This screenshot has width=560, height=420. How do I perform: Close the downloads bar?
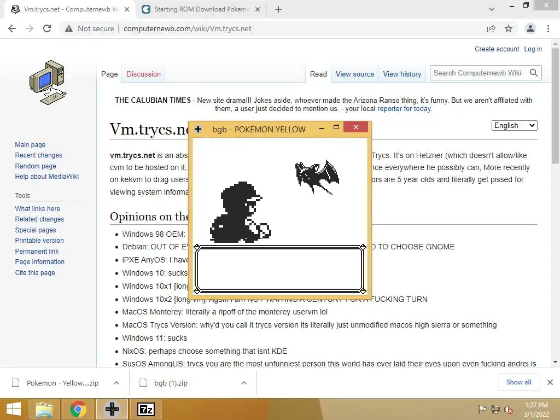click(x=550, y=382)
